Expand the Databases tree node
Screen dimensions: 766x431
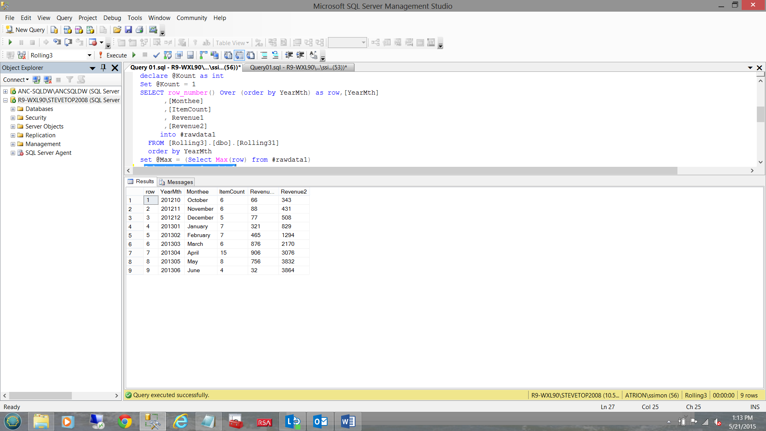click(13, 109)
